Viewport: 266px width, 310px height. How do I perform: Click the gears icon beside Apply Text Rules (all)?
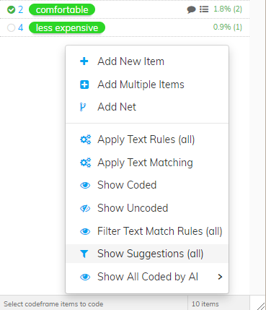tap(85, 139)
